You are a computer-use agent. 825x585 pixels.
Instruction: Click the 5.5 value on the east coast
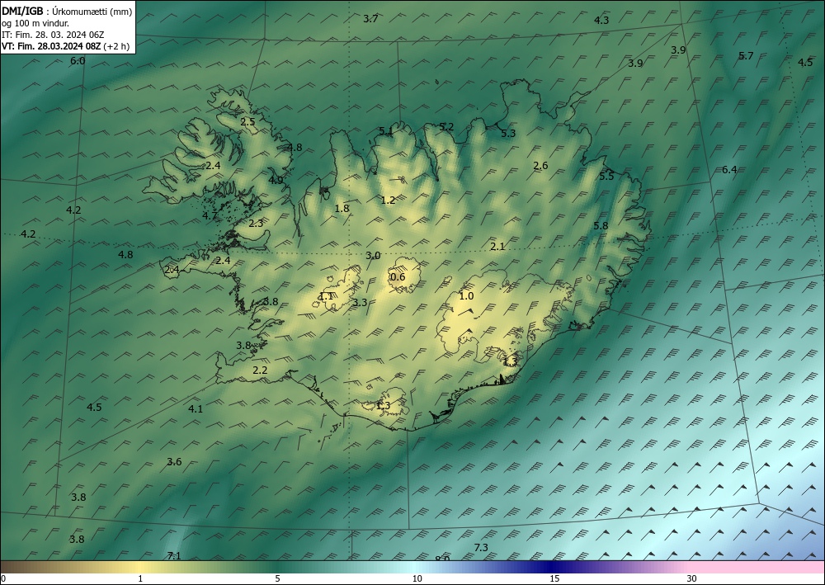click(x=606, y=177)
